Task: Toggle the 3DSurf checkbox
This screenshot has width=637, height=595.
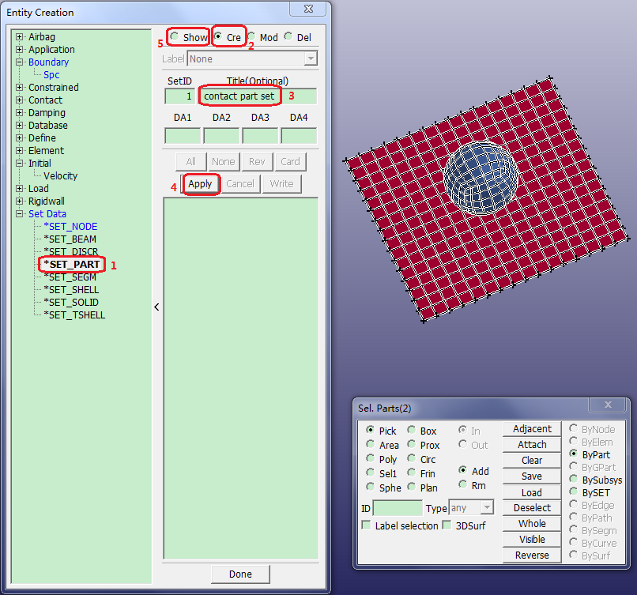Action: coord(447,525)
